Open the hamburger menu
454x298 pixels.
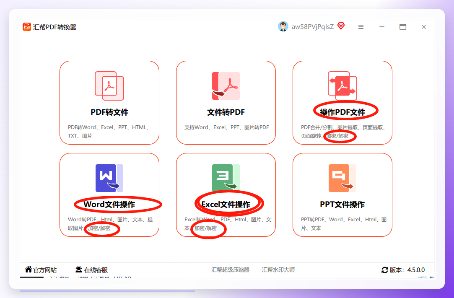tap(361, 27)
